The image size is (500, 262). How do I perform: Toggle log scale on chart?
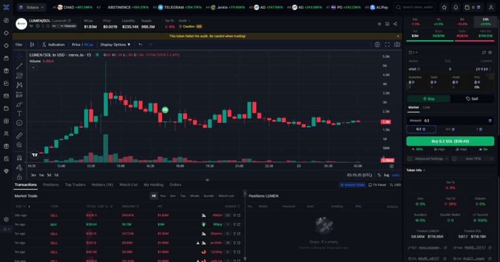[387, 175]
